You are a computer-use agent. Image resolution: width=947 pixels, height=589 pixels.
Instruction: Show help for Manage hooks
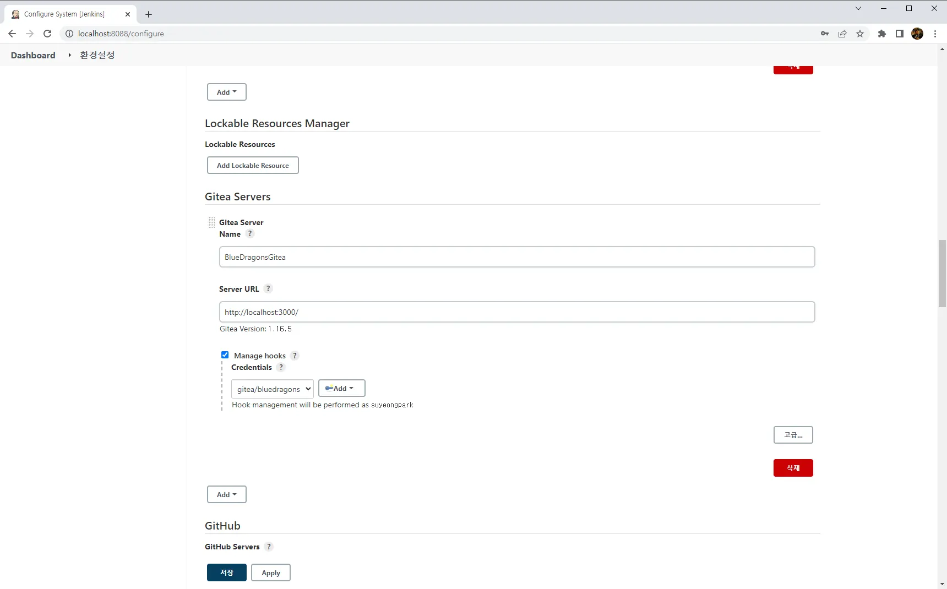tap(295, 356)
